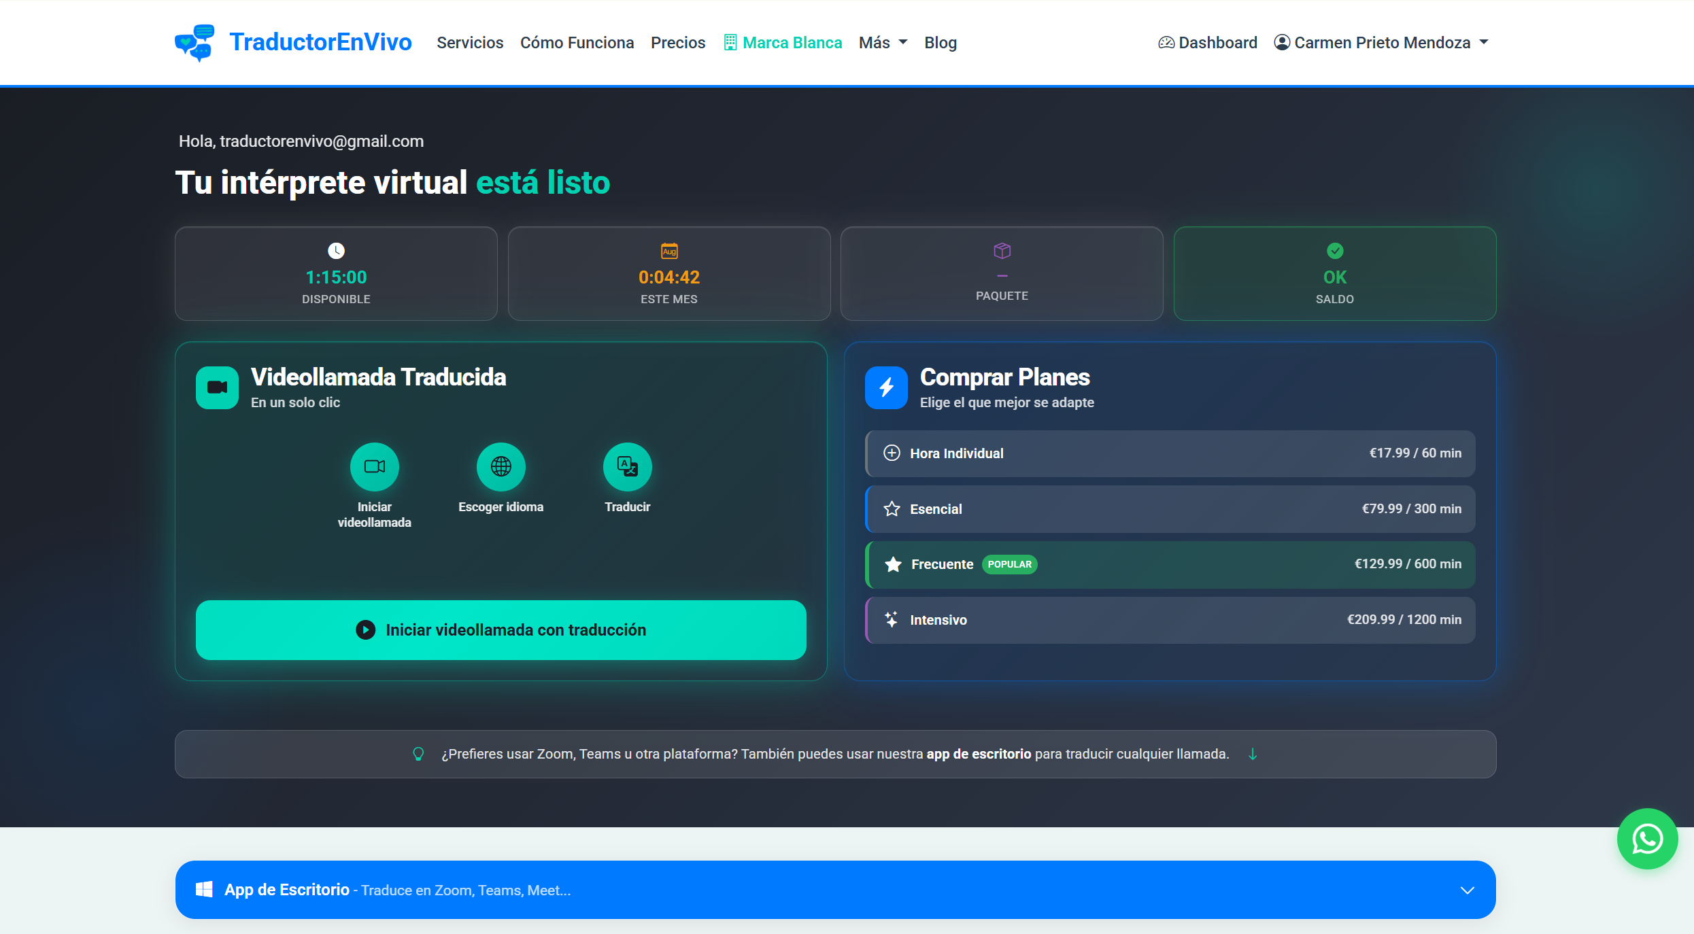Open the Carmen Prieto Mendoza account menu
Viewport: 1694px width, 934px height.
click(x=1381, y=42)
